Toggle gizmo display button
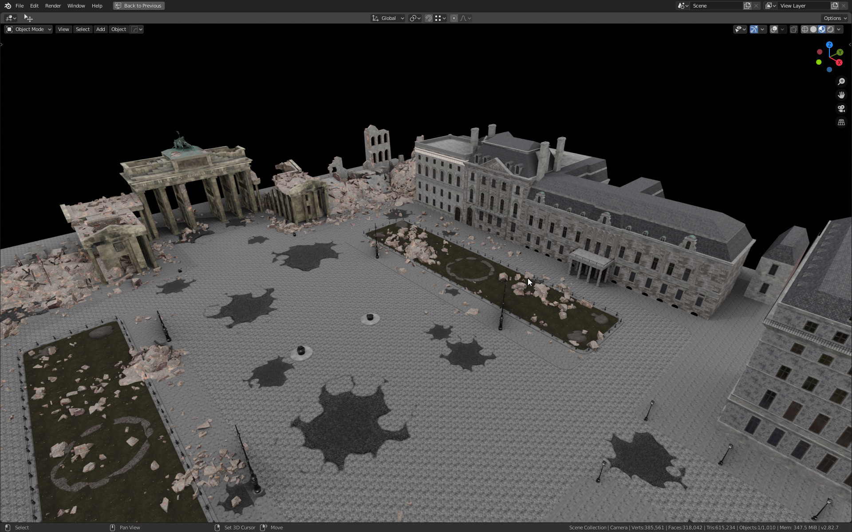The height and width of the screenshot is (532, 852). (753, 29)
